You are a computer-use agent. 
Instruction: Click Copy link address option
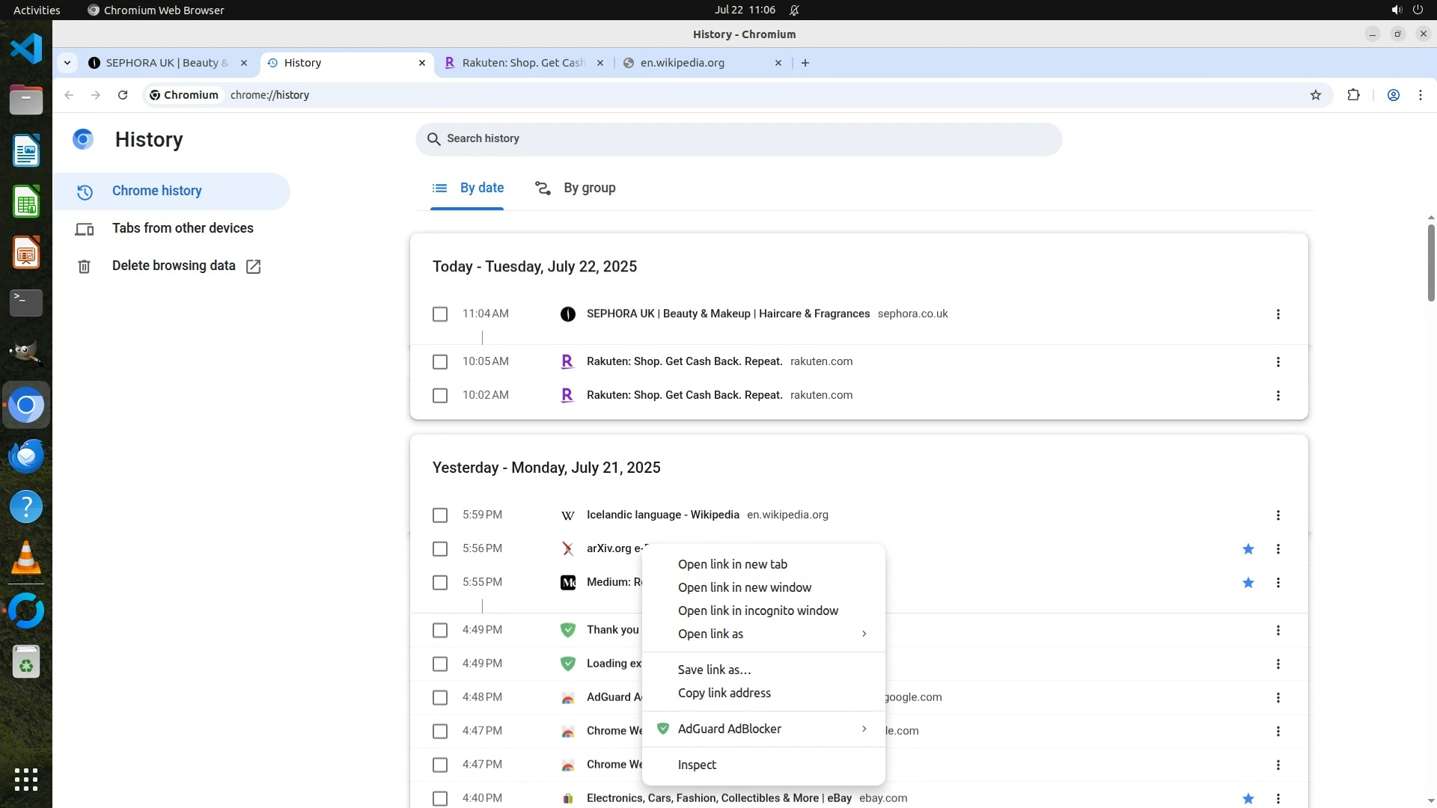tap(724, 693)
